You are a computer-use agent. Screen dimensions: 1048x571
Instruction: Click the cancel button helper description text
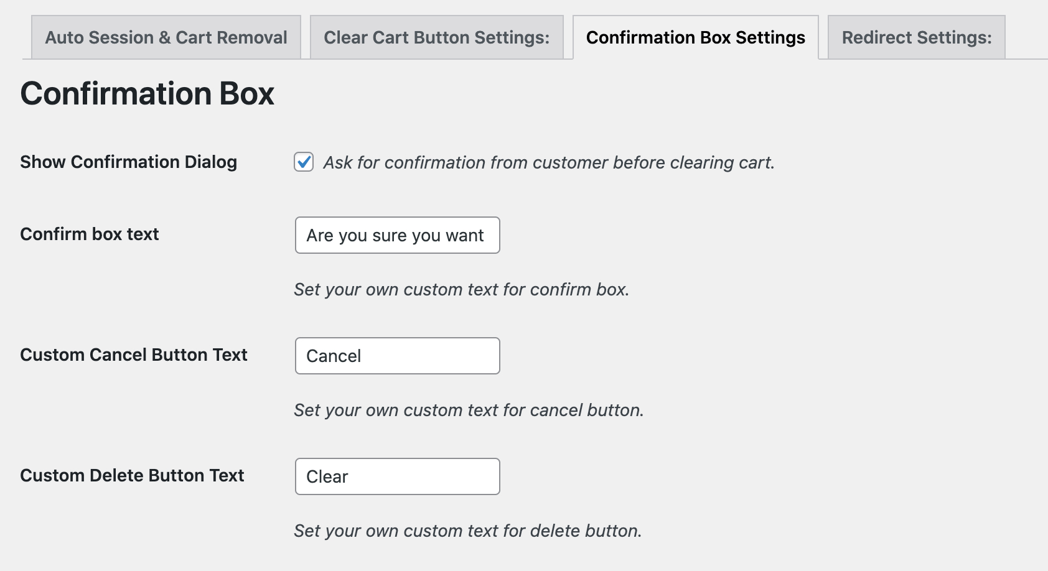point(469,410)
